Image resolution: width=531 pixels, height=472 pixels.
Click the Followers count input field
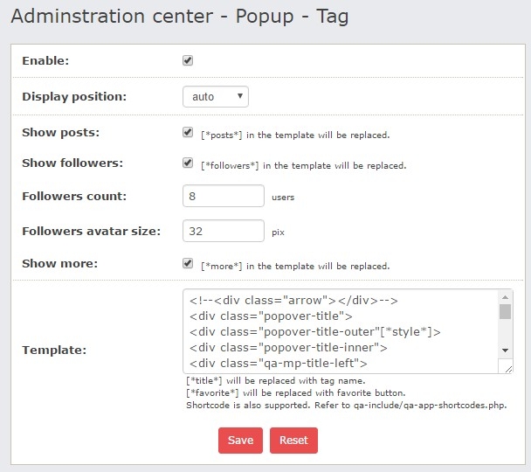pos(224,196)
